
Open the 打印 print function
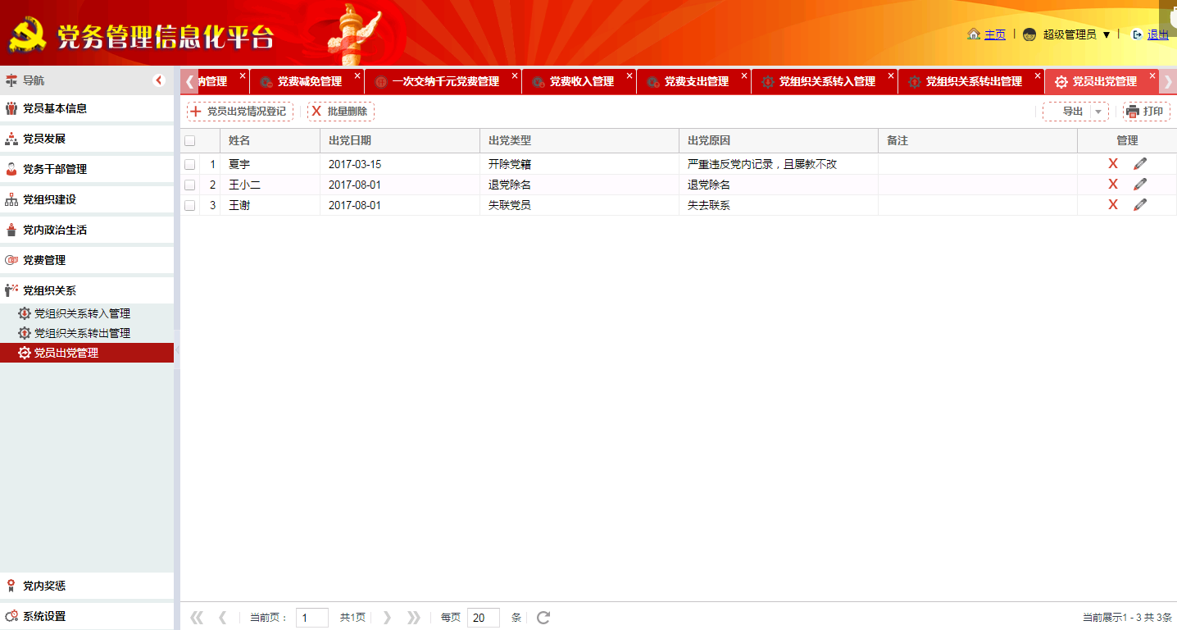1145,111
